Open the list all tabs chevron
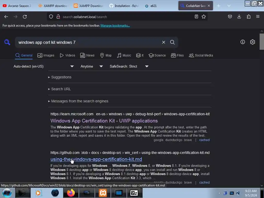The height and width of the screenshot is (198, 264). (229, 6)
